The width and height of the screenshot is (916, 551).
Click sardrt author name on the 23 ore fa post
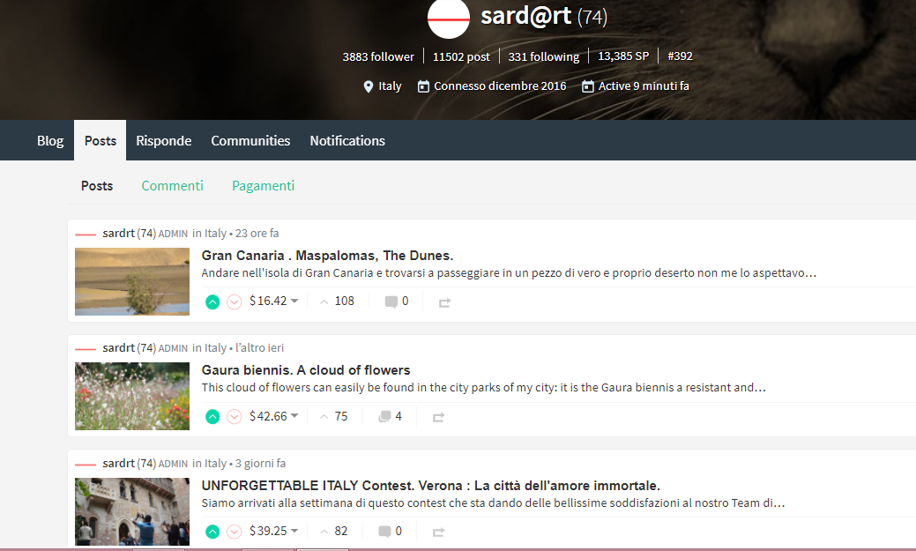(x=119, y=233)
